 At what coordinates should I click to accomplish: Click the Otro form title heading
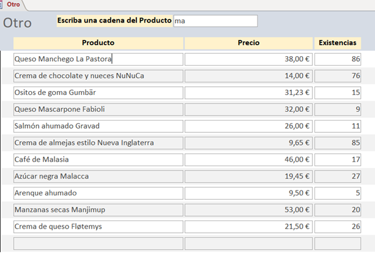(x=19, y=23)
